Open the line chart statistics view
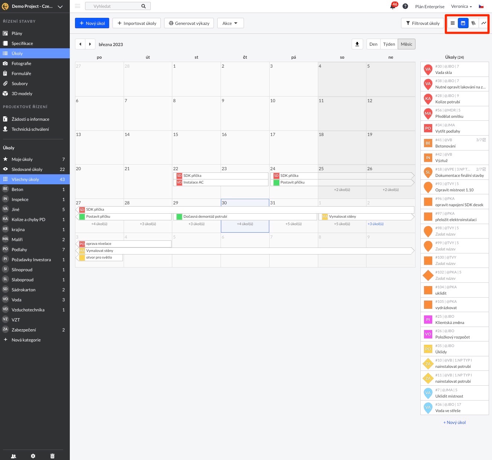Screen dimensions: 492x460 click(484, 23)
